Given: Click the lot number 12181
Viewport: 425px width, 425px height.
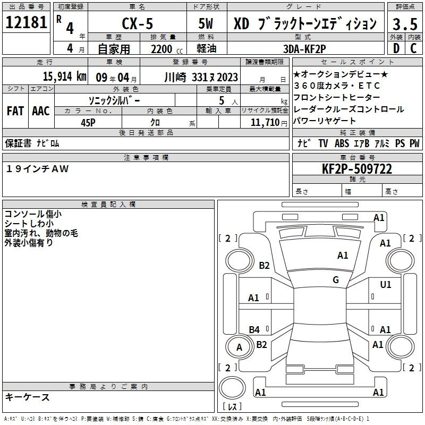Looking at the screenshot, I should 26,22.
